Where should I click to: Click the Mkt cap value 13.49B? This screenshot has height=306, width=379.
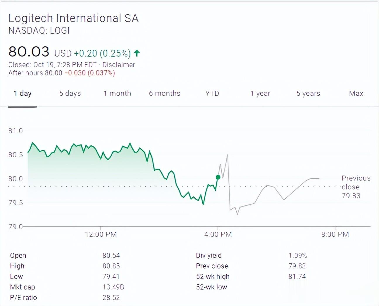point(113,287)
